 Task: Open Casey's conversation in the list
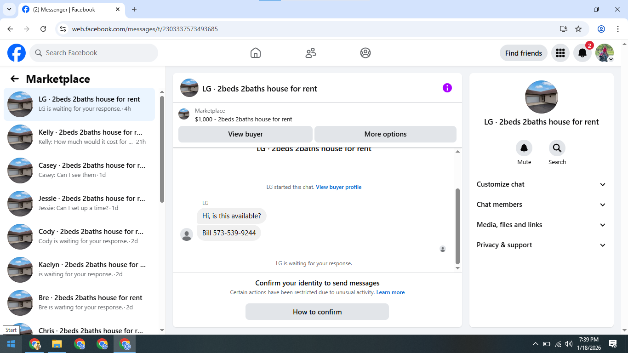(80, 171)
